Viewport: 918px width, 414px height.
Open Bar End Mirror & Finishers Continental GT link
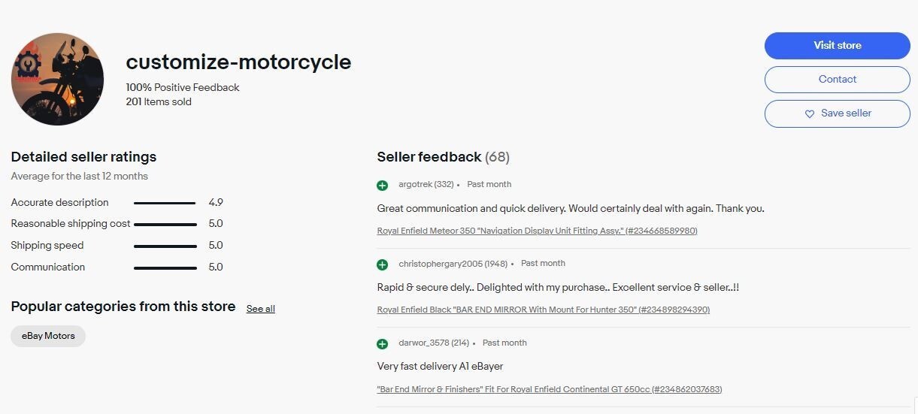(550, 389)
